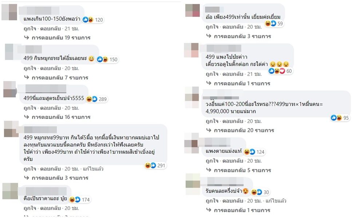Click reaction emojis with count 174

pos(79,199)
